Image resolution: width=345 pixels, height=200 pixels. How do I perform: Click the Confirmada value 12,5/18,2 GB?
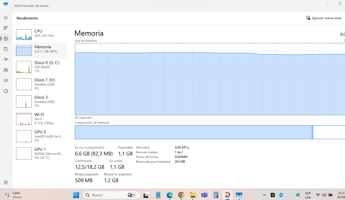(x=90, y=167)
